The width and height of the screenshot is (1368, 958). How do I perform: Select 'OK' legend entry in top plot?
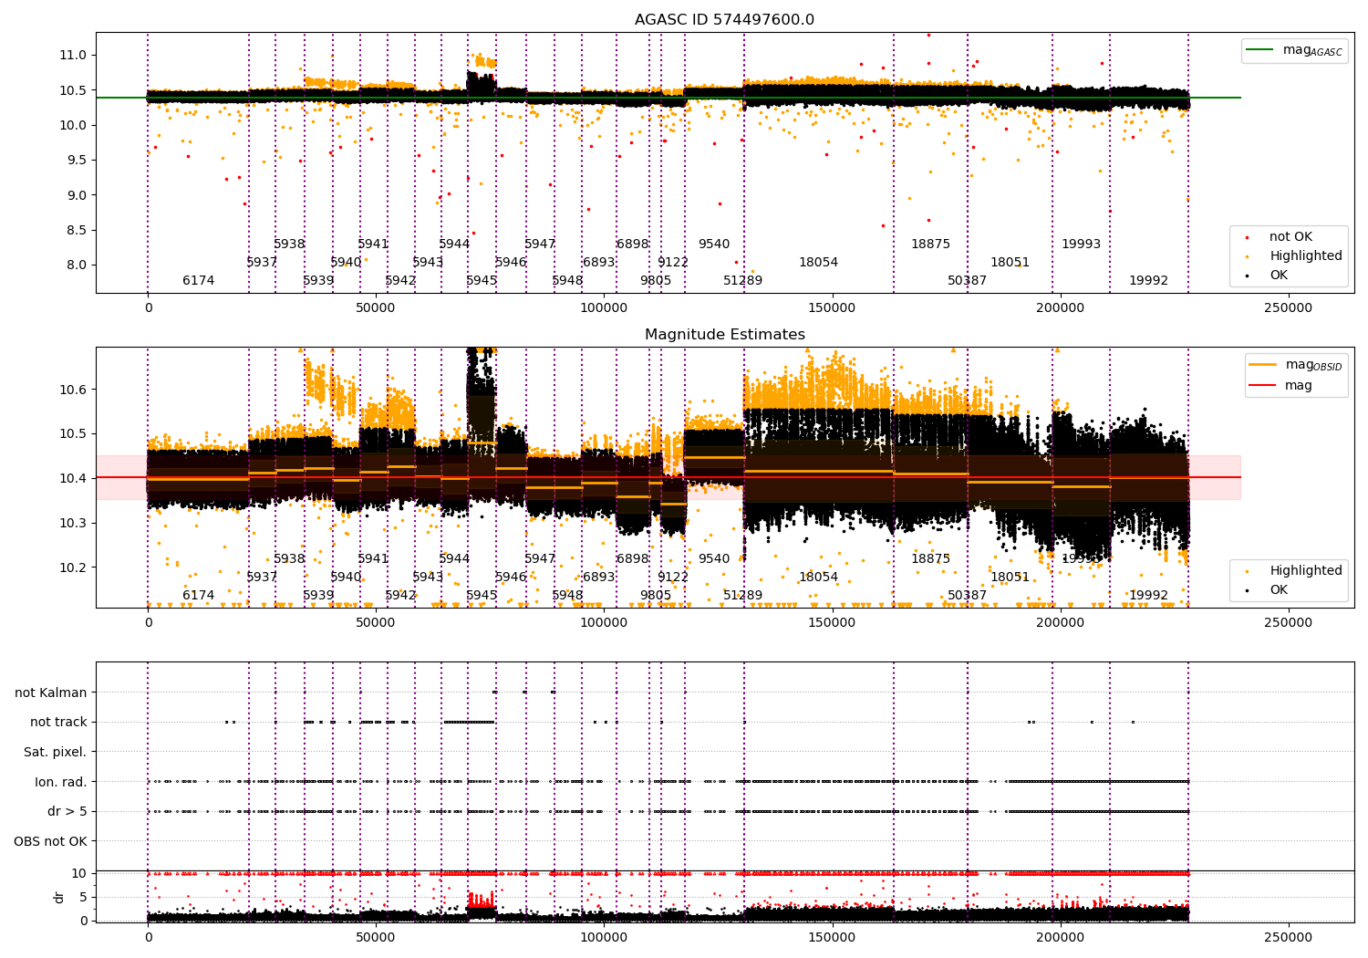pos(1279,275)
